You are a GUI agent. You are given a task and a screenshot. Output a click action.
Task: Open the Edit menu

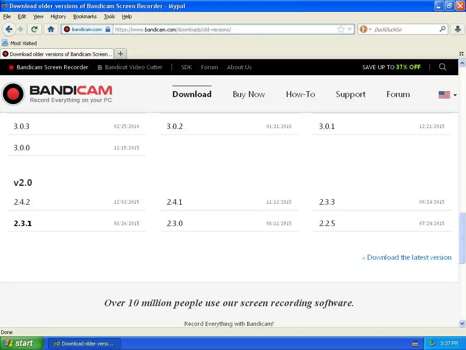click(x=22, y=16)
